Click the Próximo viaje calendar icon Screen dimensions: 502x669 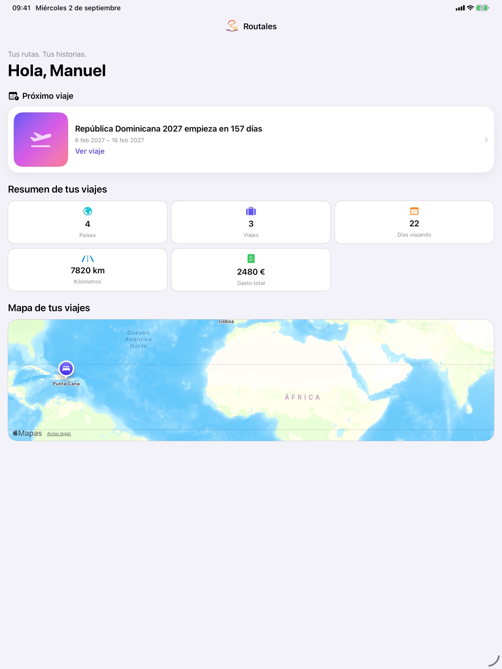pos(14,96)
